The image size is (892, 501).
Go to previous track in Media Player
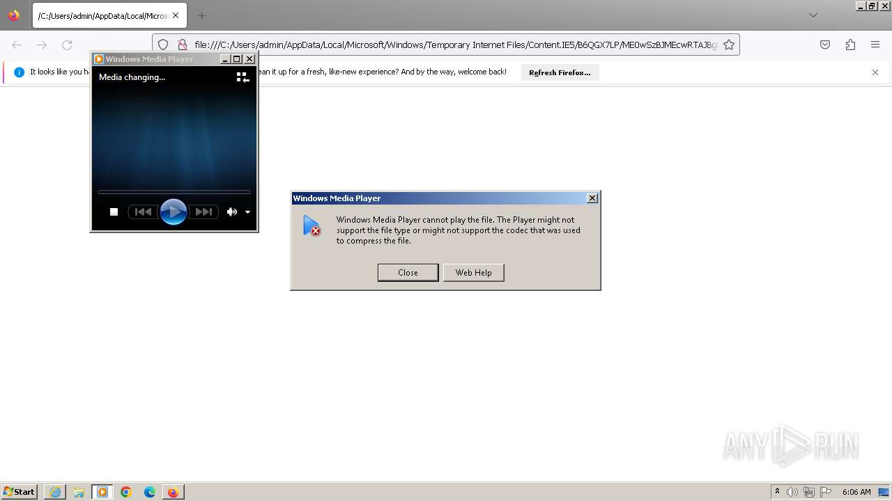coord(143,212)
